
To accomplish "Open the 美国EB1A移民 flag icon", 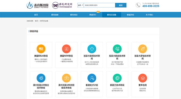I will click(x=41, y=49).
